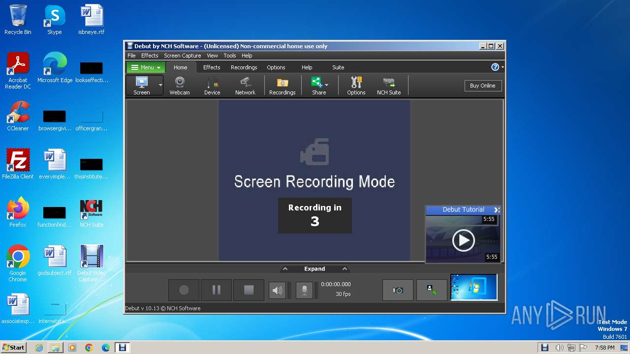Open the Recordings folder icon
The height and width of the screenshot is (354, 630).
[x=283, y=86]
